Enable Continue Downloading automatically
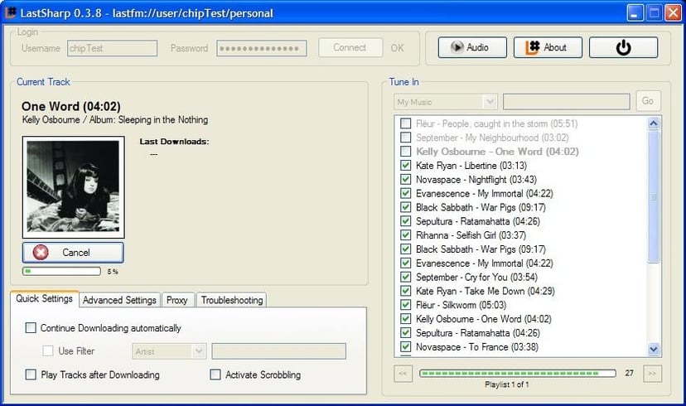 pos(31,328)
